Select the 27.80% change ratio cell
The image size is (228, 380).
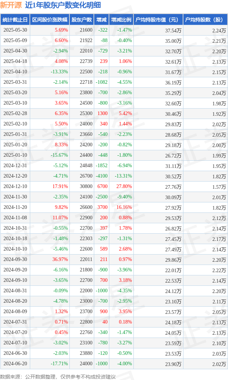pyautogui.click(x=121, y=186)
